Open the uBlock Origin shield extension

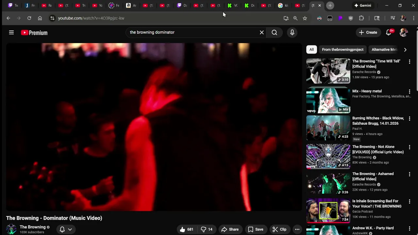(x=351, y=18)
